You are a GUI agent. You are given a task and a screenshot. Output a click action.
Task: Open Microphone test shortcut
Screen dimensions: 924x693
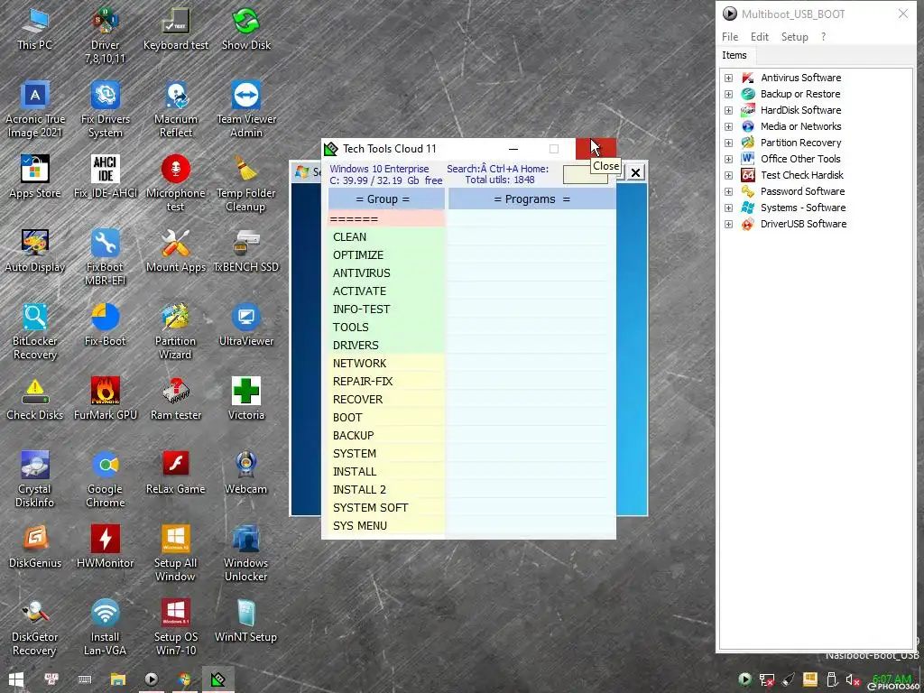(176, 183)
